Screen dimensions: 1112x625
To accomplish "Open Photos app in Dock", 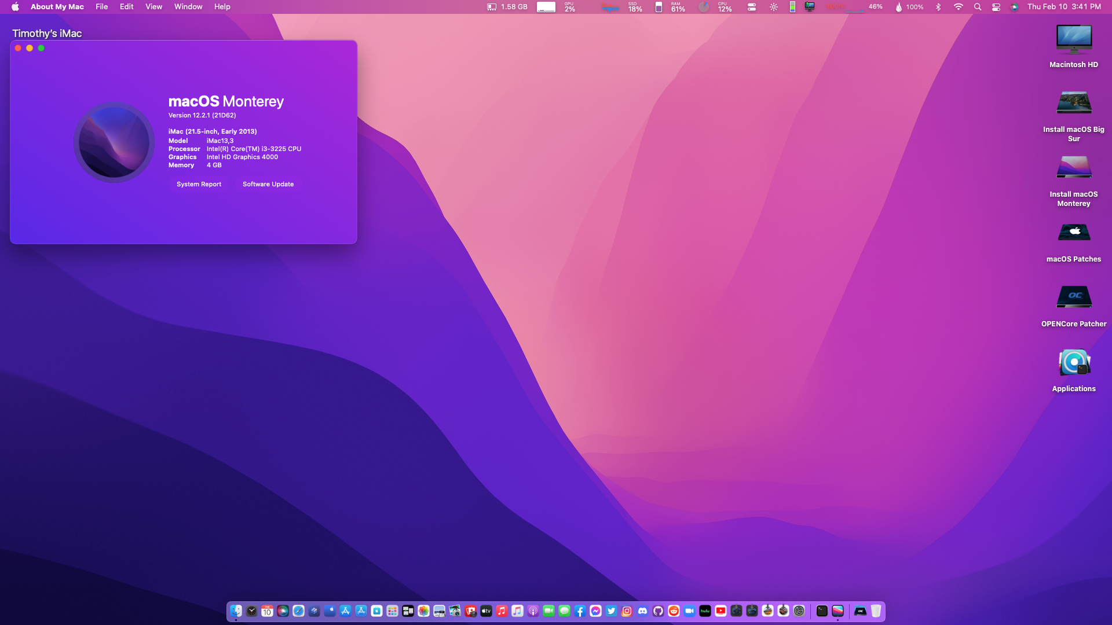I will [423, 611].
